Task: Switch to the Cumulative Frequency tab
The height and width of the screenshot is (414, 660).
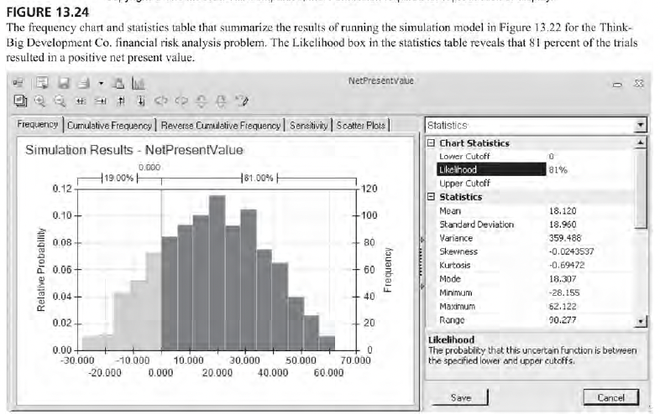Action: click(109, 125)
